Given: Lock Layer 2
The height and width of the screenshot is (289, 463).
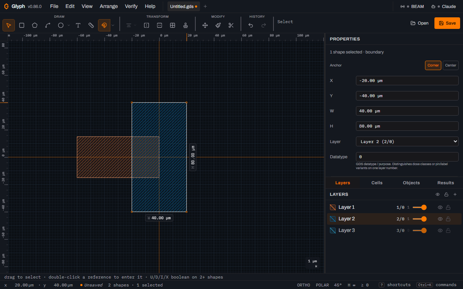Looking at the screenshot, I should tap(448, 219).
